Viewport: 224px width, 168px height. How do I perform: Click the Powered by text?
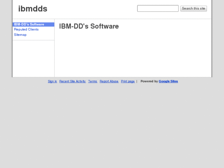[149, 81]
